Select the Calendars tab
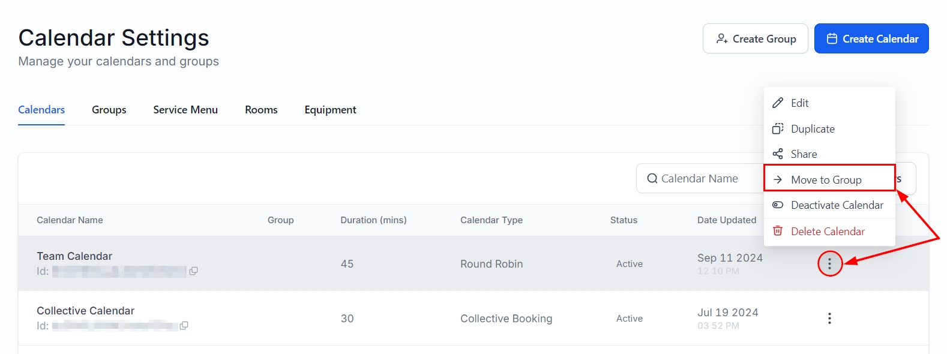This screenshot has width=947, height=354. [x=41, y=110]
